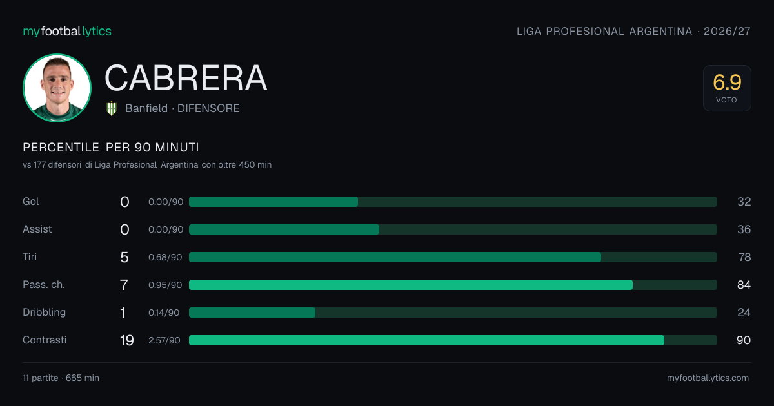Click the Contrasti percentile value 90
774x406 pixels.
[x=744, y=340]
